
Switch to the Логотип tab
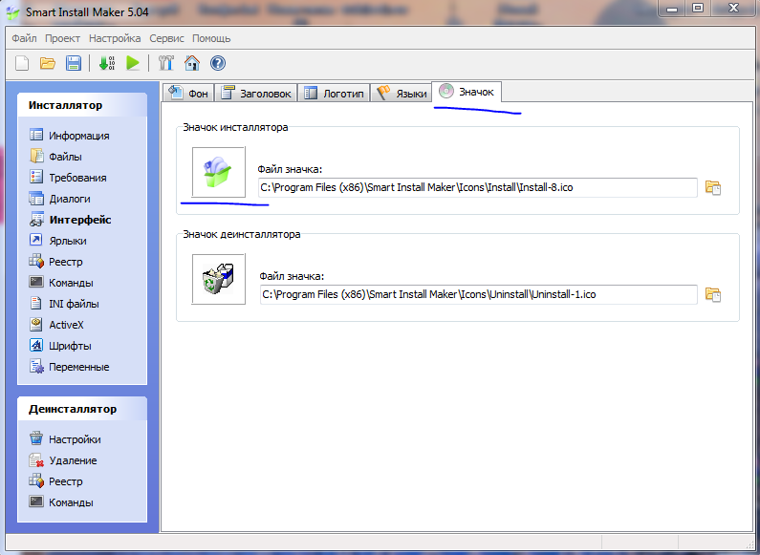point(334,94)
